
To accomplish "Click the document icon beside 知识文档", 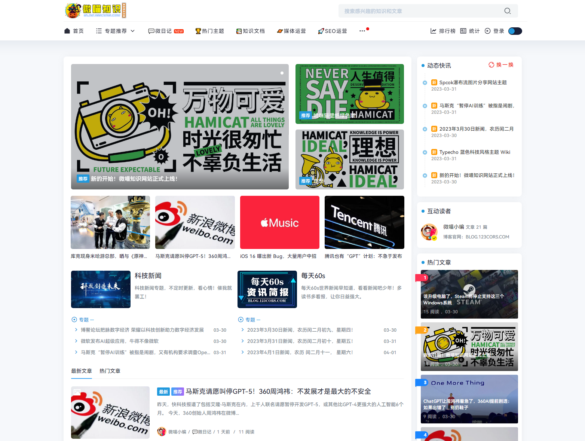I will (239, 31).
